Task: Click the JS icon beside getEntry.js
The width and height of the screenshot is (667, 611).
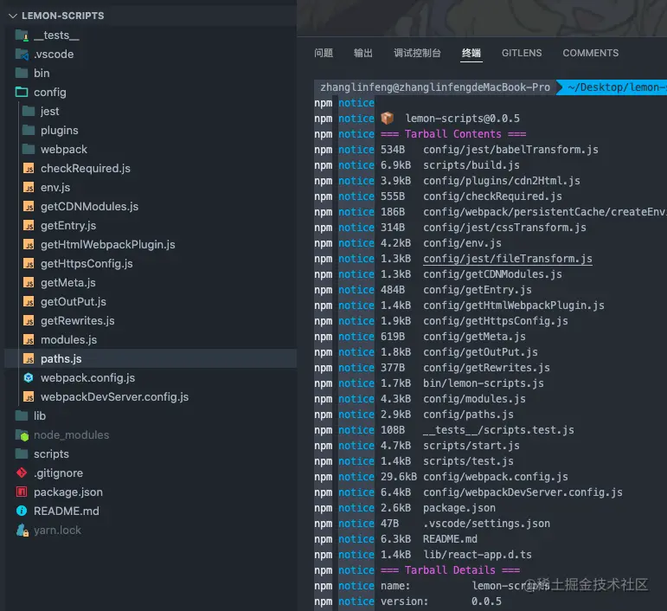Action: [x=29, y=226]
